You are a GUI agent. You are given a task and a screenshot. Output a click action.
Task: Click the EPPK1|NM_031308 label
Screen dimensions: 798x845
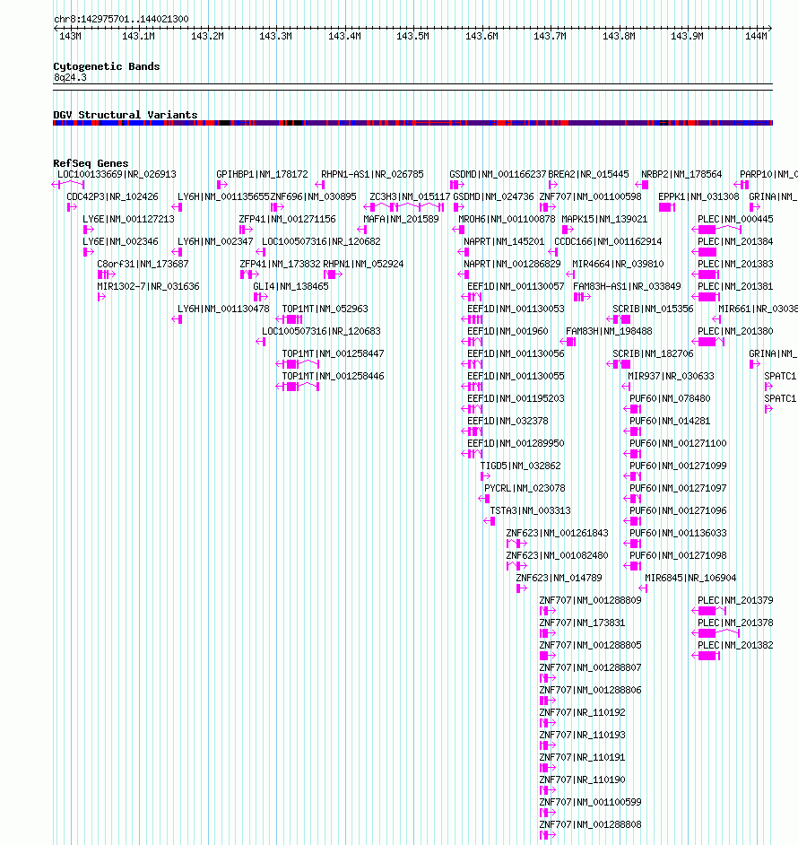tap(698, 196)
